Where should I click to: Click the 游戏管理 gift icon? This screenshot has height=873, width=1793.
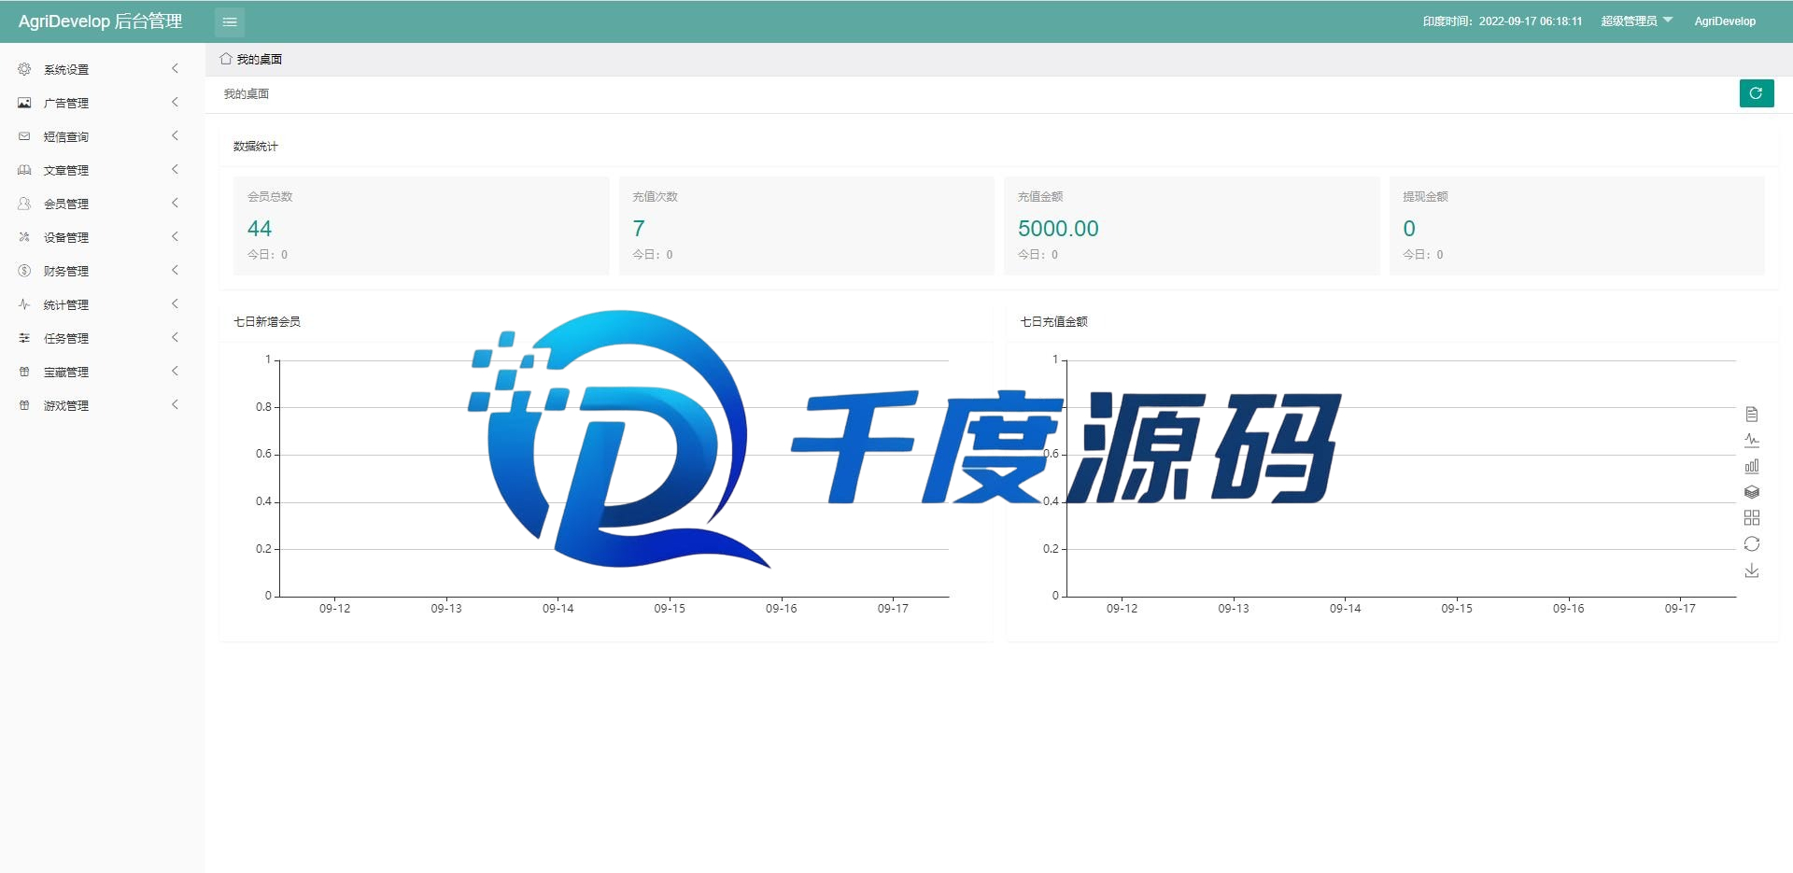point(24,405)
